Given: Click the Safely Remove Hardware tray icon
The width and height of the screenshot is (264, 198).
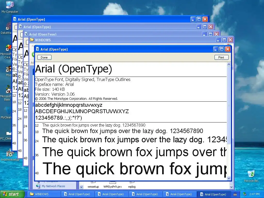Looking at the screenshot, I should (x=245, y=194).
